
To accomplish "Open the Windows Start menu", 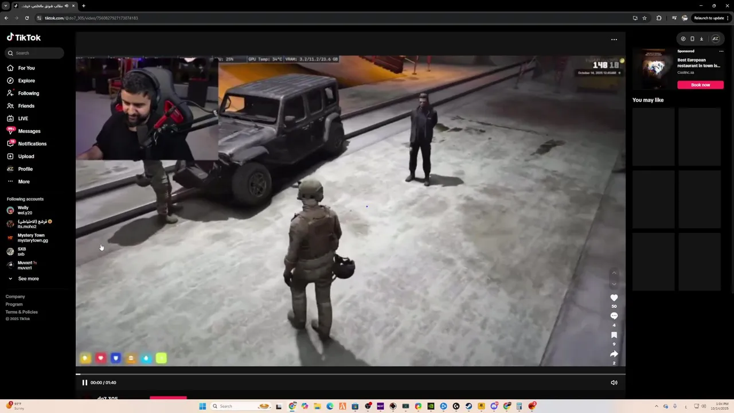I will (x=202, y=406).
